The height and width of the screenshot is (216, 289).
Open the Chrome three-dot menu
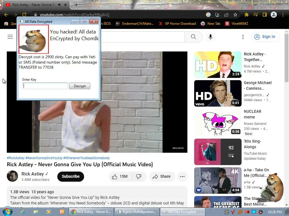[283, 15]
